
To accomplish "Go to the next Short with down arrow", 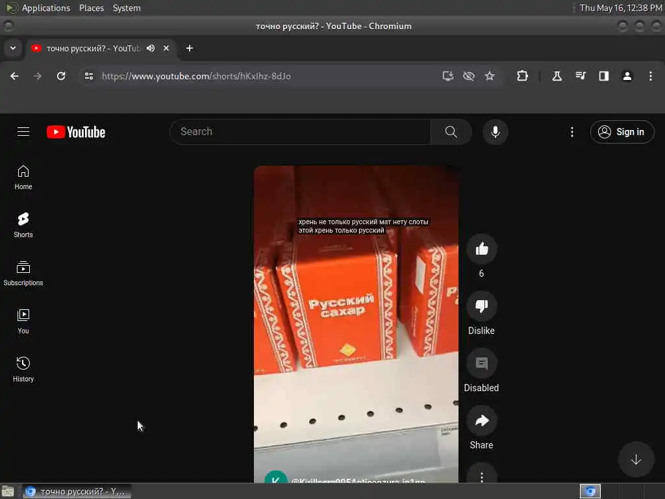I will tap(636, 459).
